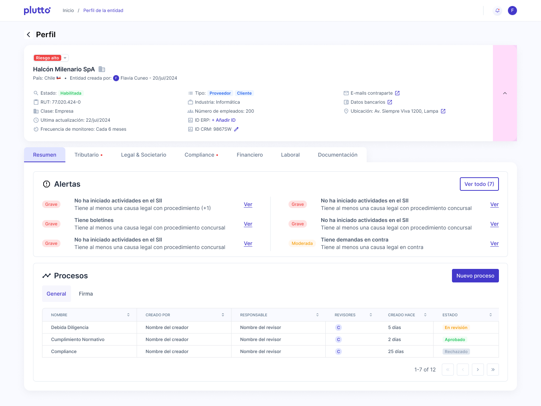This screenshot has height=406, width=541.
Task: Open the Firma processes tab
Action: click(x=86, y=294)
